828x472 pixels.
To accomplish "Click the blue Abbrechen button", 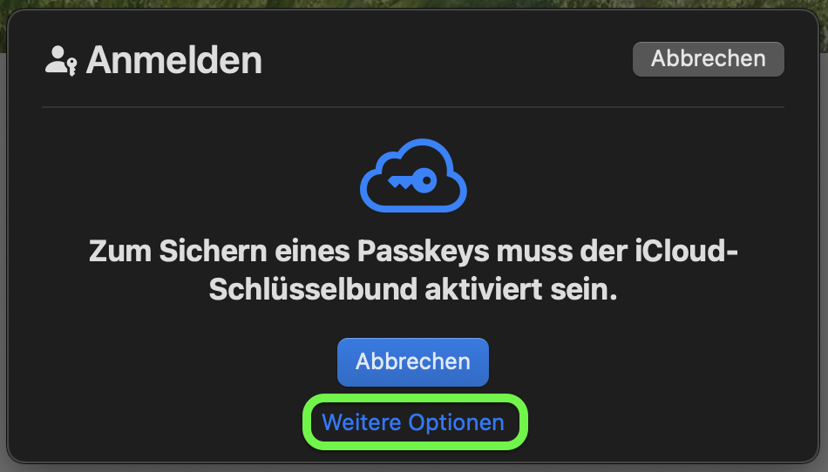I will click(413, 362).
